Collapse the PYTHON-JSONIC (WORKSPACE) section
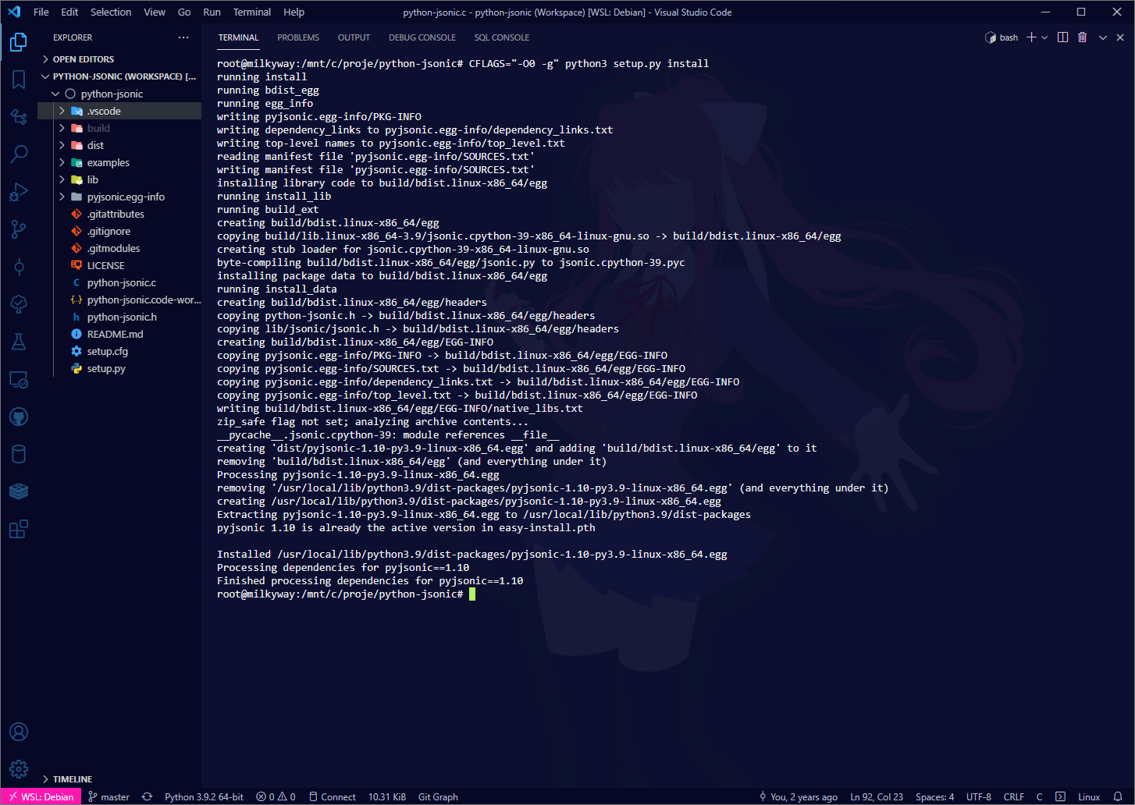 point(119,76)
